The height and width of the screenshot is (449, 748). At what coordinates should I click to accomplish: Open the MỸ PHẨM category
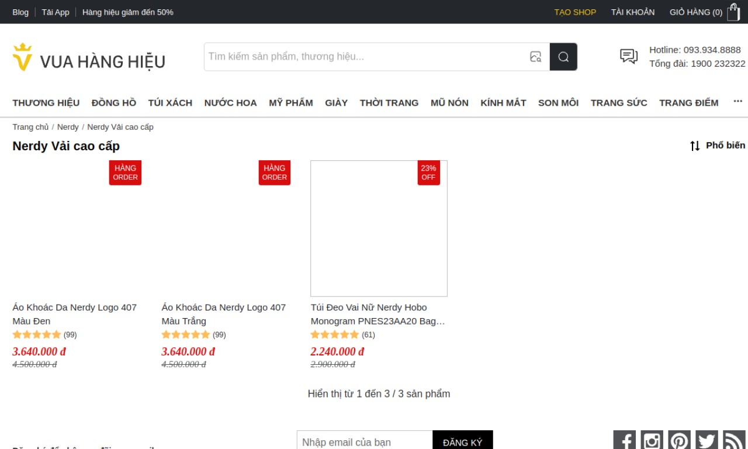click(291, 103)
